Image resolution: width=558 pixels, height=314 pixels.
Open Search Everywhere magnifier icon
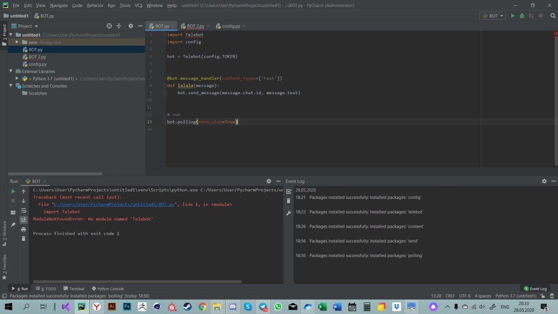click(552, 16)
